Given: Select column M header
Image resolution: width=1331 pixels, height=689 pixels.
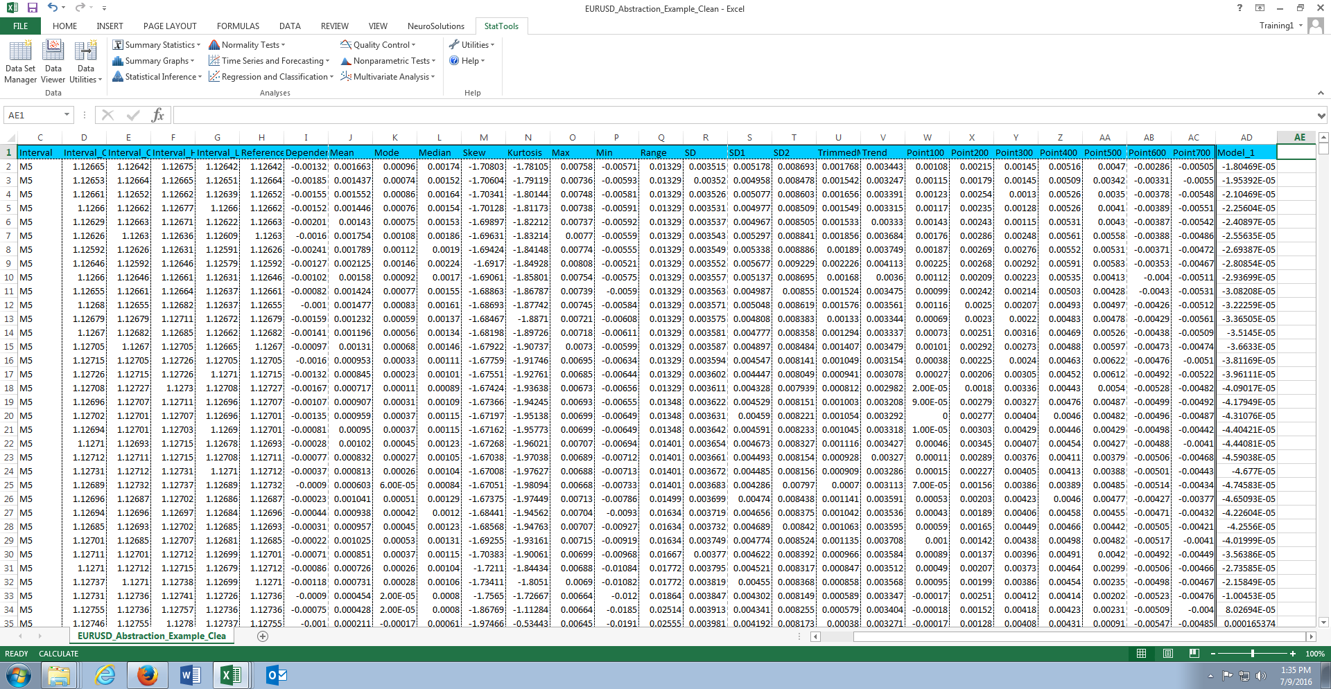Looking at the screenshot, I should 484,137.
